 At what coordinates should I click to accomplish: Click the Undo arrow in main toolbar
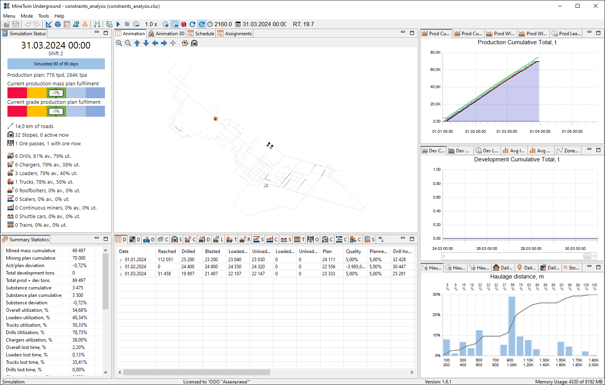click(28, 24)
